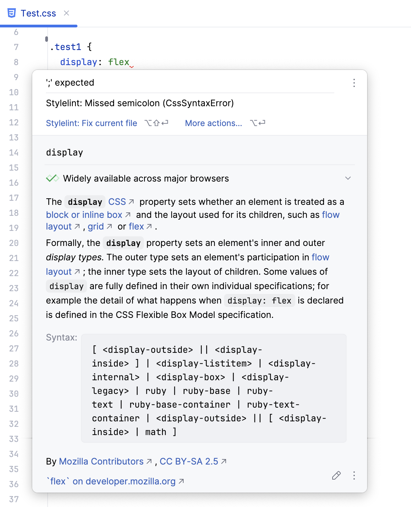
Task: Open error popup more options menu
Action: point(354,83)
